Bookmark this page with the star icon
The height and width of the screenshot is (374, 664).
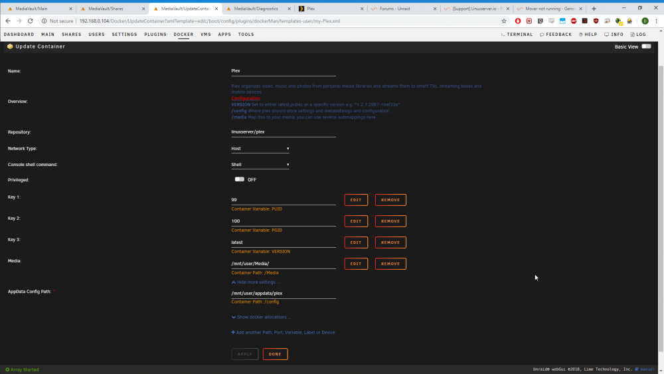point(504,21)
